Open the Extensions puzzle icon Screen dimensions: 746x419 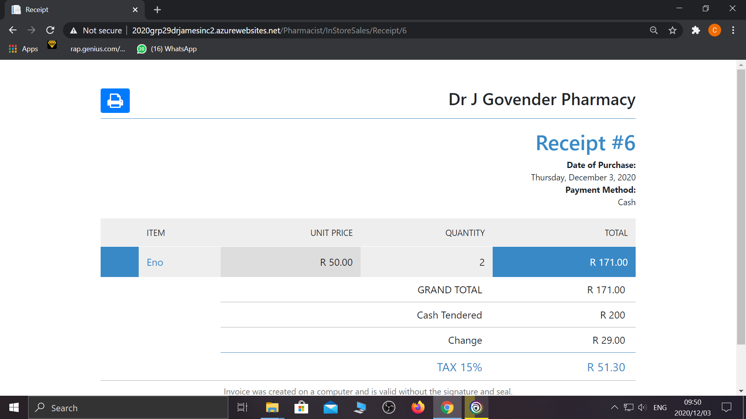click(x=695, y=30)
